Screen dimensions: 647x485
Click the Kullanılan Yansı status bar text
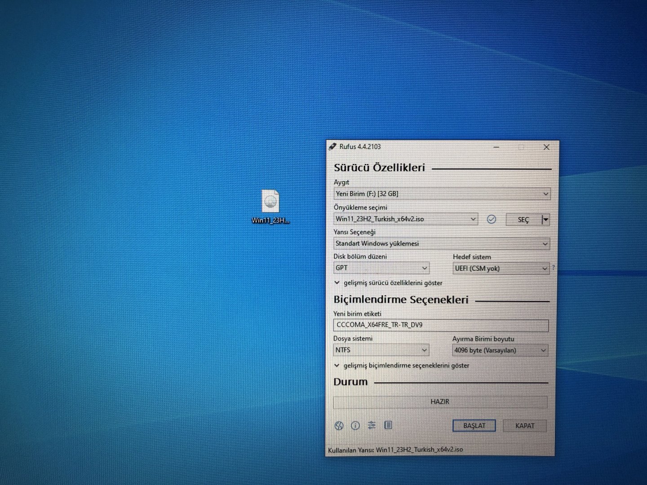click(395, 450)
